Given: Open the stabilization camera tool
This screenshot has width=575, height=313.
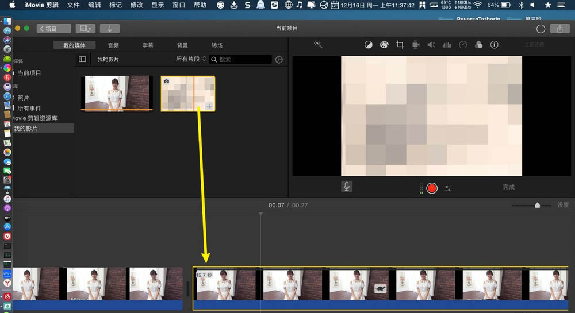Looking at the screenshot, I should 416,45.
